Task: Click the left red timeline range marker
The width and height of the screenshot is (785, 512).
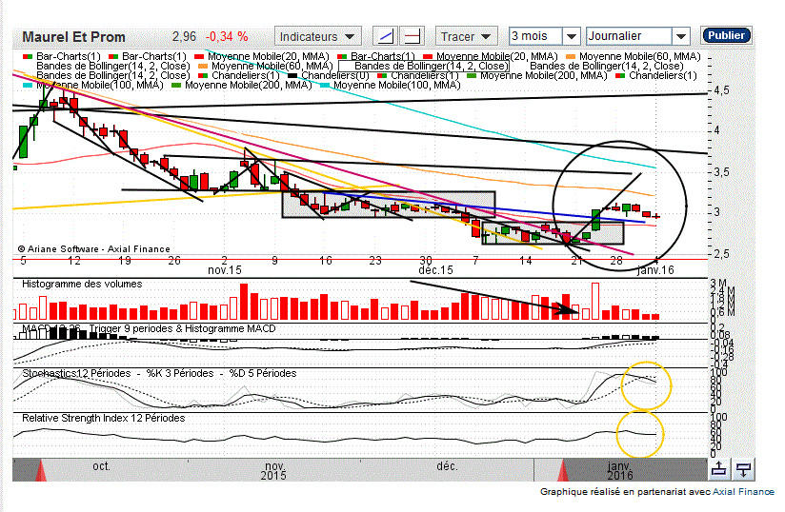Action: click(41, 471)
